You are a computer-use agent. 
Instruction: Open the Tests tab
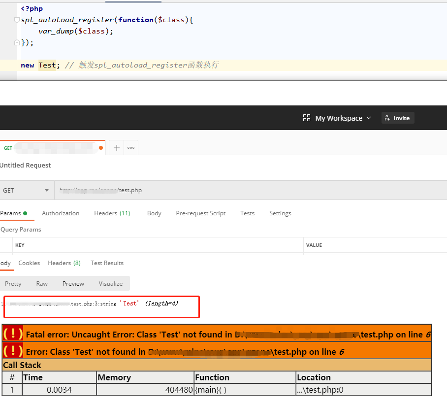pos(247,213)
